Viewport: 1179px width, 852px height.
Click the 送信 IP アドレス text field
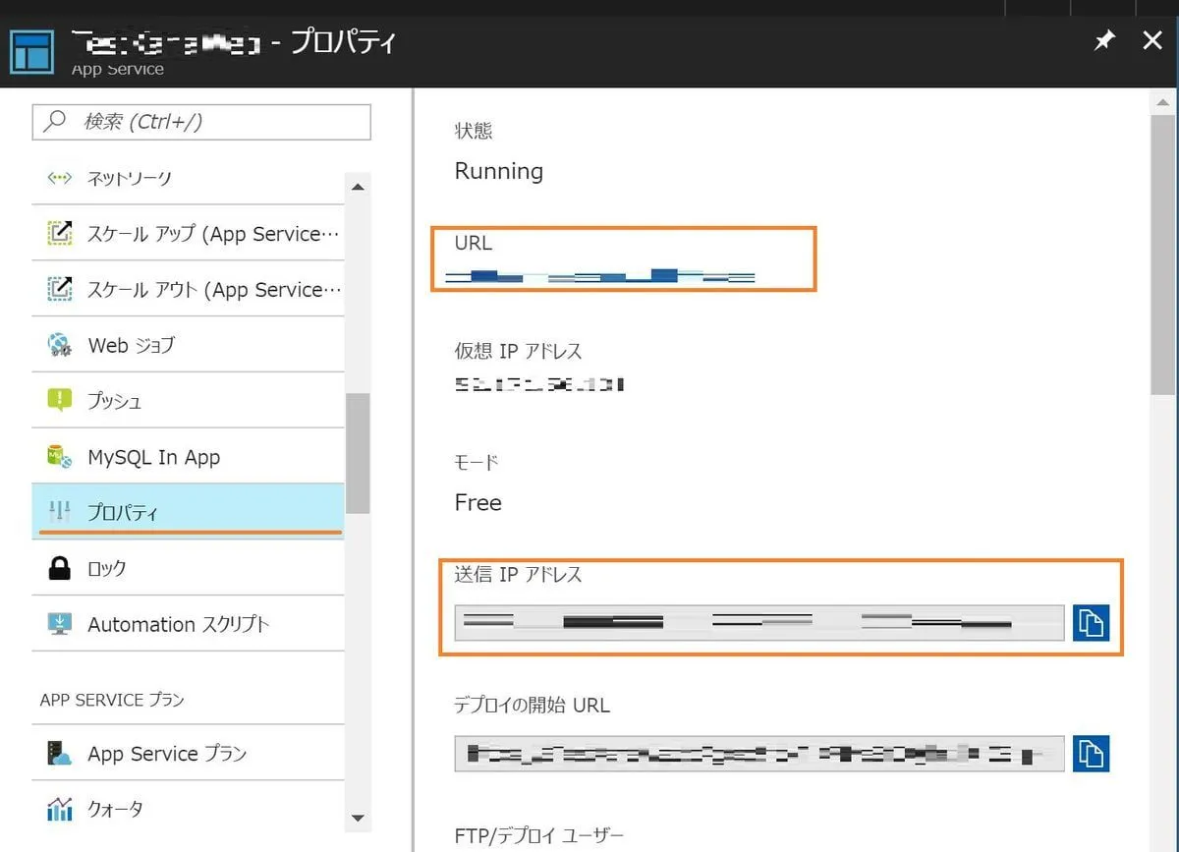(758, 623)
